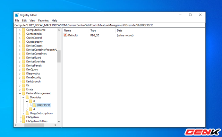The image size is (222, 137).
Task: Click folder icon next to Errata
Action: coord(24,89)
